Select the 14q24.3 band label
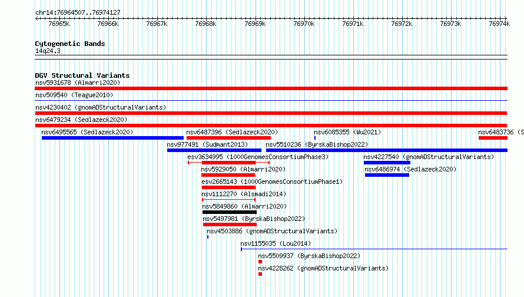524x297 pixels. tap(48, 51)
